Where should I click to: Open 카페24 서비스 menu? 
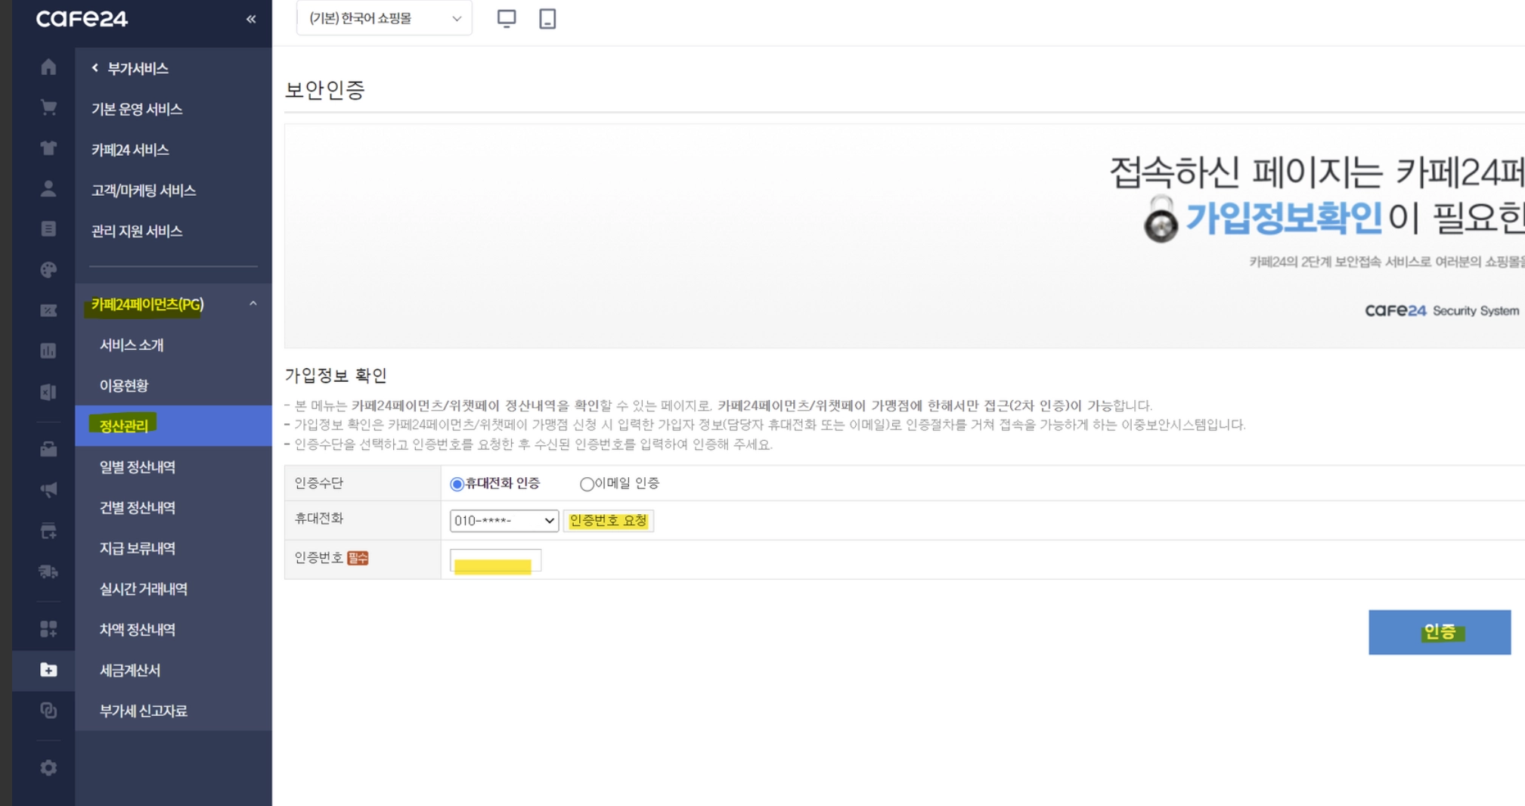coord(130,150)
